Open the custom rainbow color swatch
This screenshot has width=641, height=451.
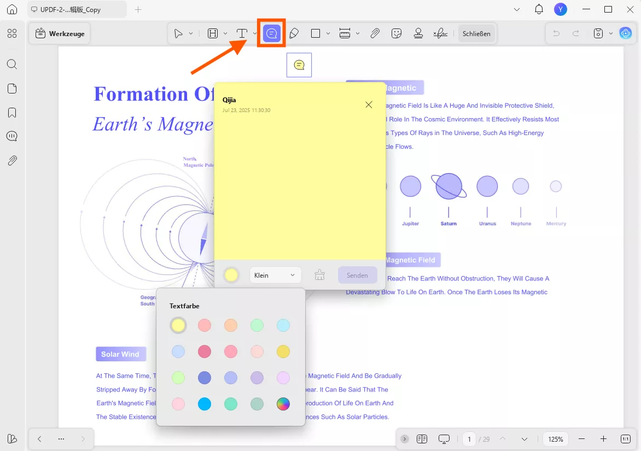[283, 404]
